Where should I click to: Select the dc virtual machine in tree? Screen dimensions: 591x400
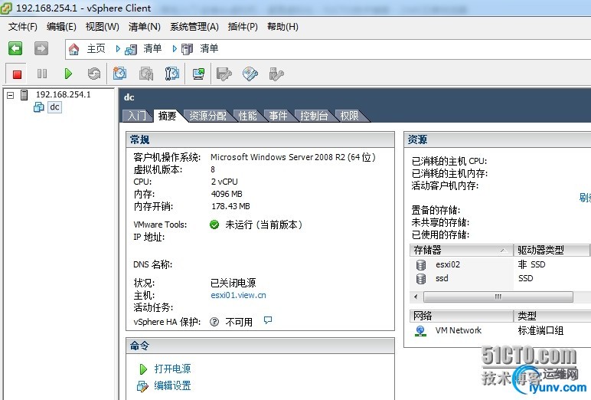pyautogui.click(x=54, y=107)
